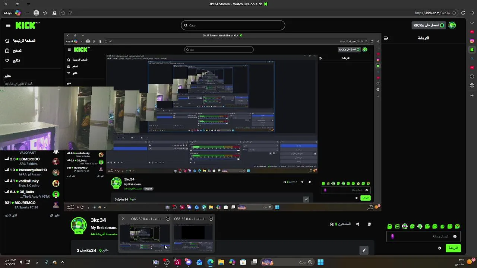Open Discord from the taskbar
The width and height of the screenshot is (477, 268).
coord(189,262)
